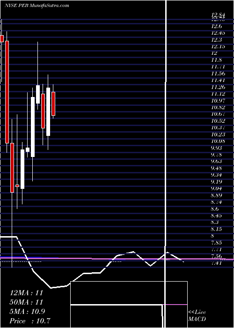Pick the 7.85 axis value
Viewport: 234px width, 328px height.
(x=216, y=243)
